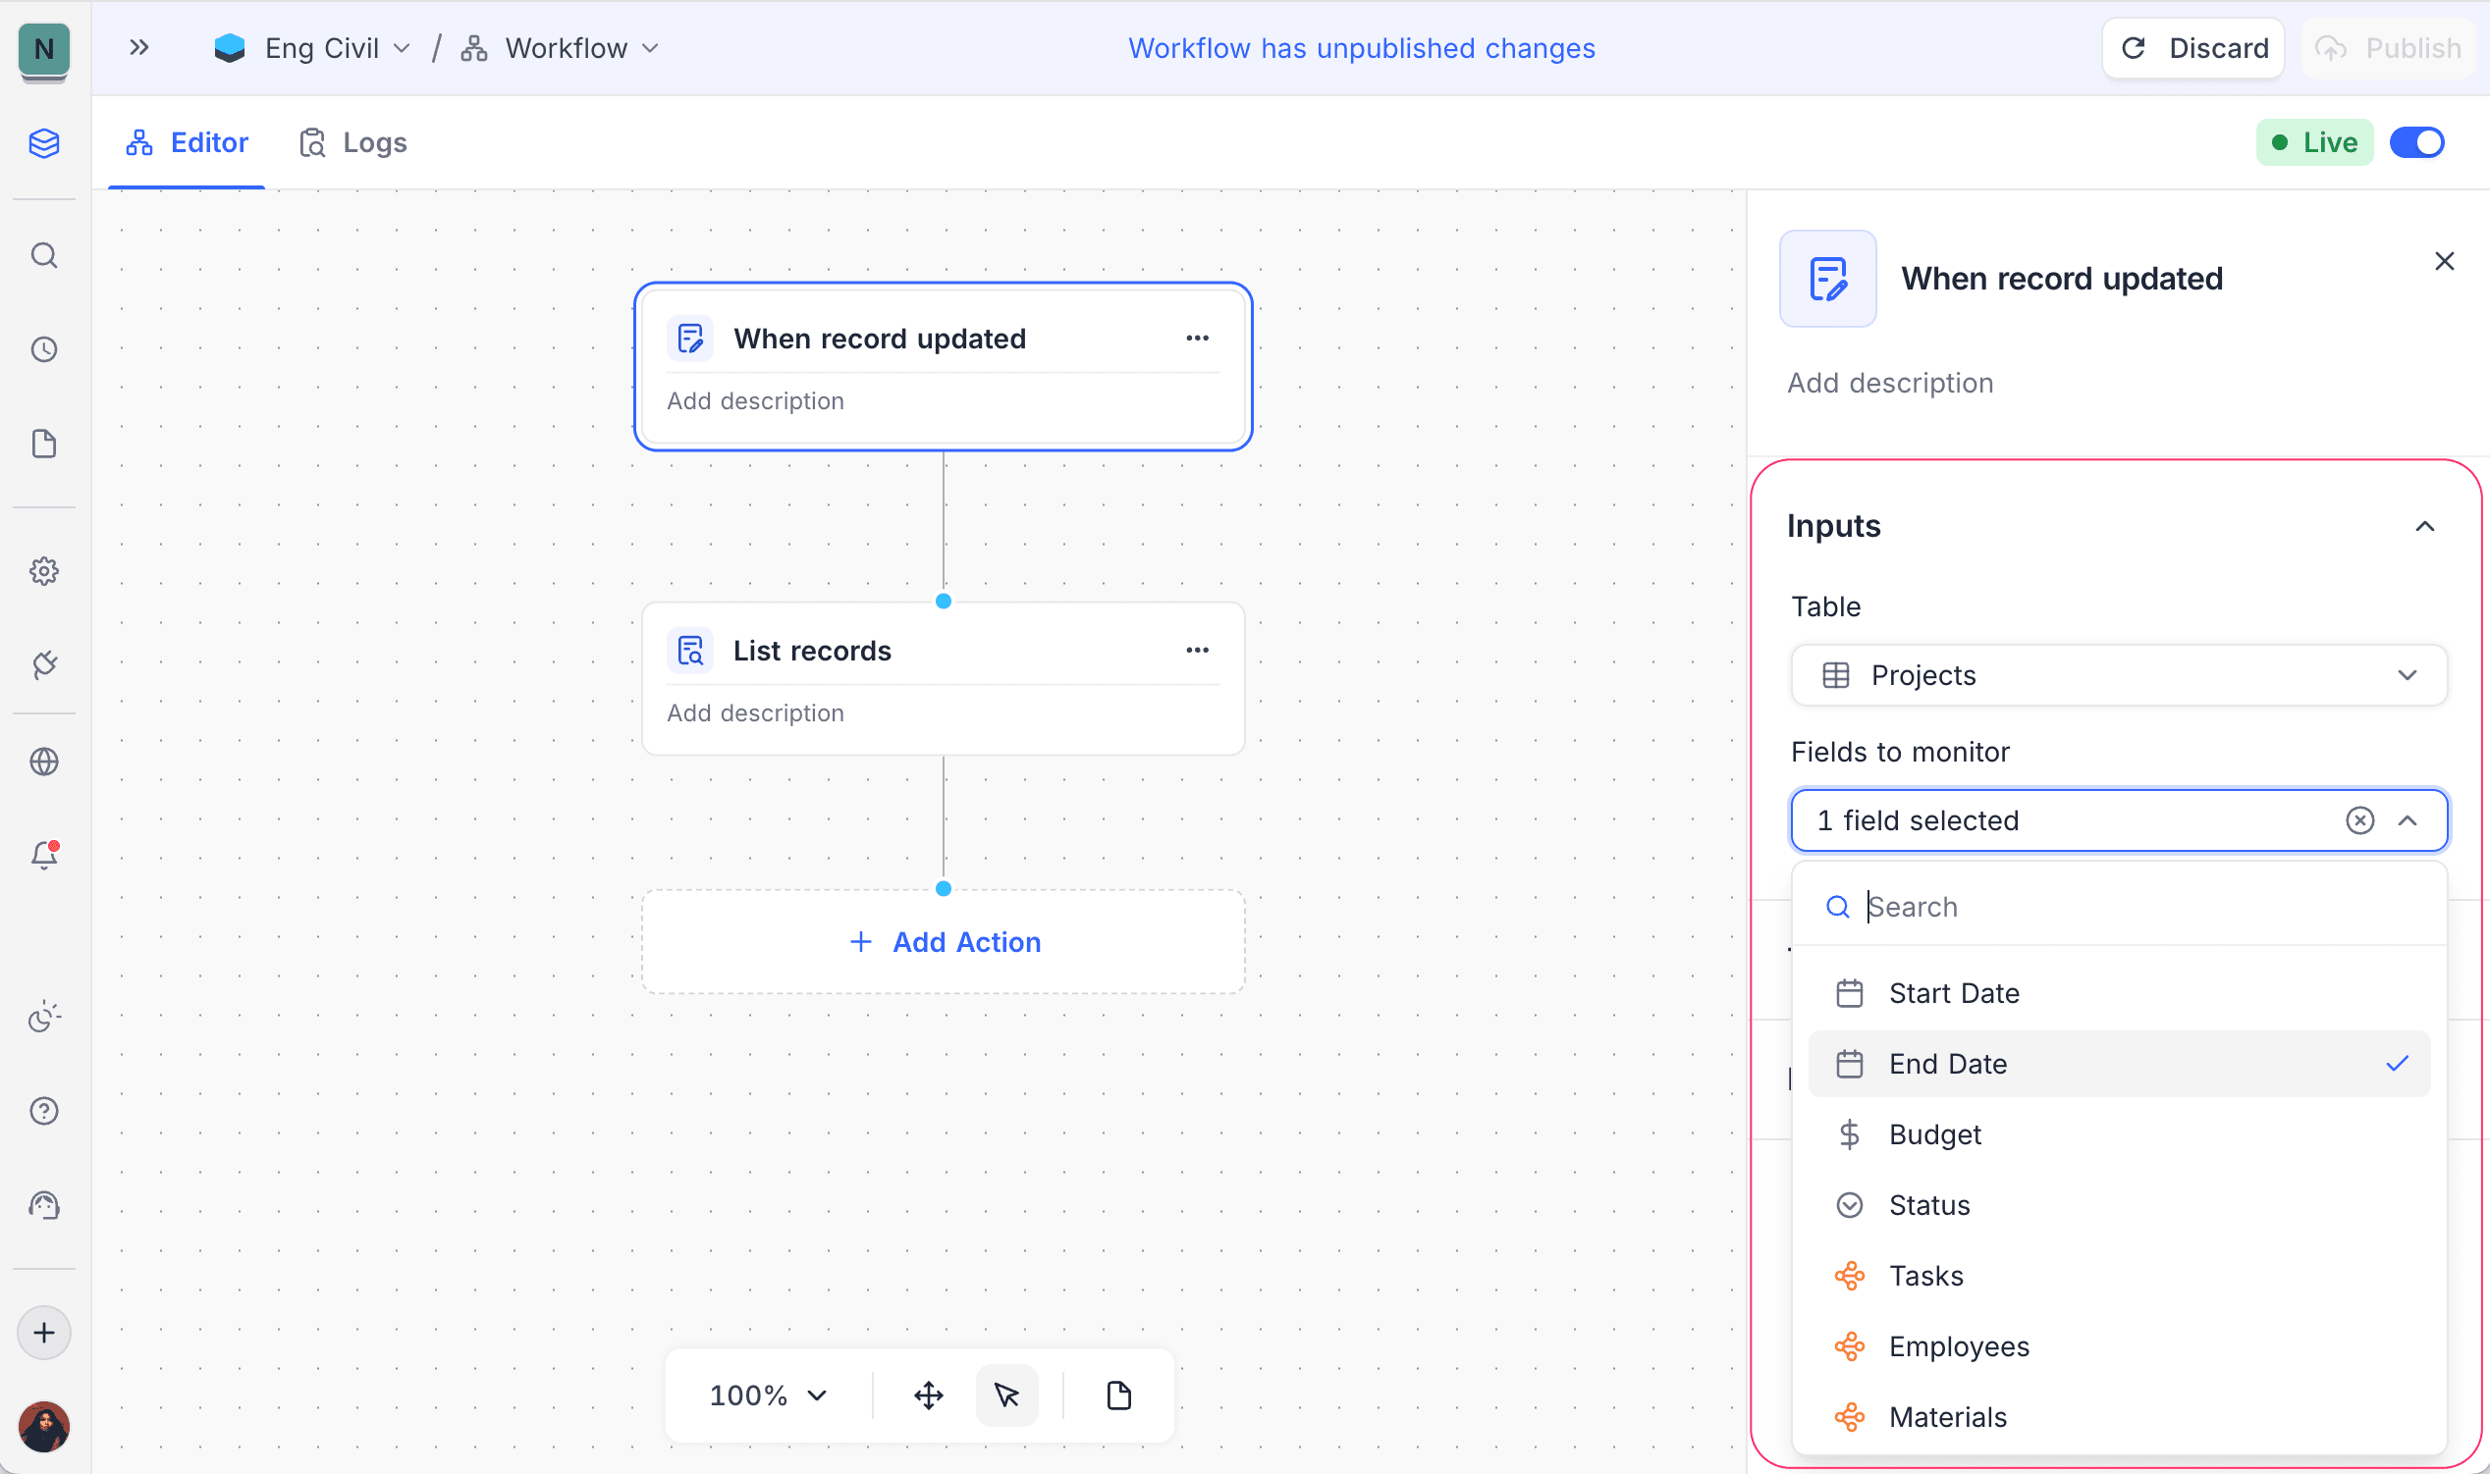Toggle the Live workflow switch off
The image size is (2490, 1474).
coord(2416,143)
